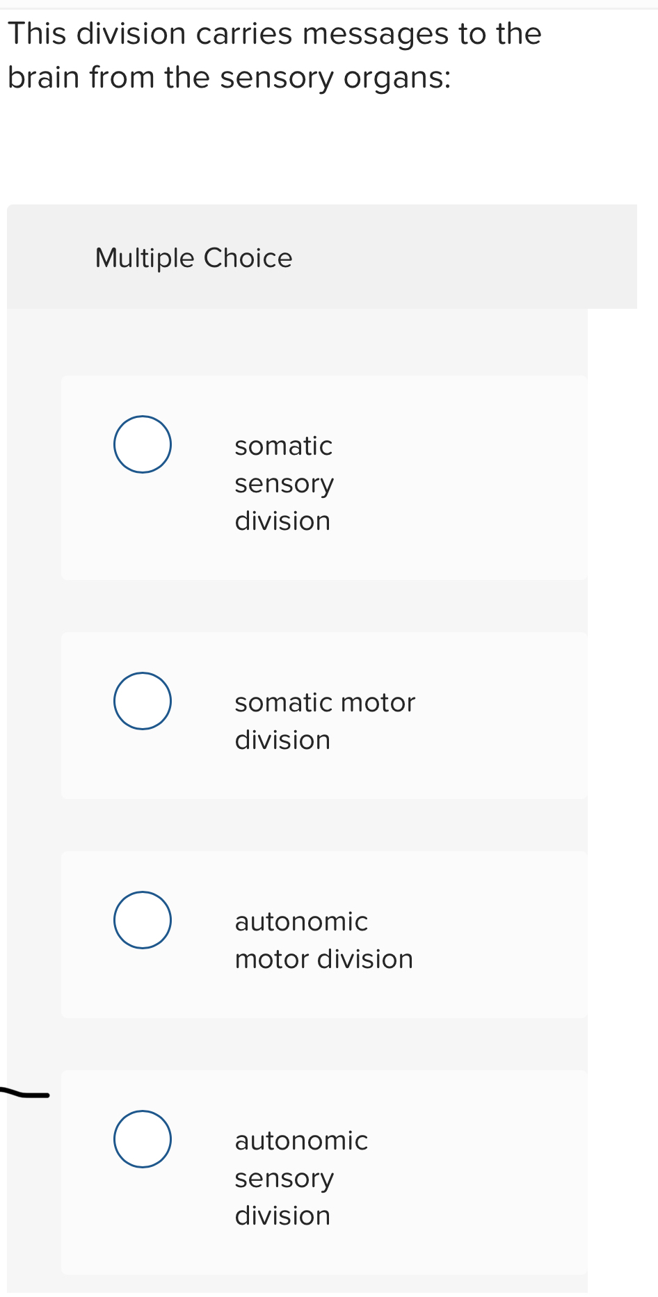Click the Multiple Choice header label
658x1297 pixels.
tap(194, 257)
